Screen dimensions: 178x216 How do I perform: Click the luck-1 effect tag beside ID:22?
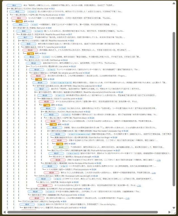click(x=66, y=115)
